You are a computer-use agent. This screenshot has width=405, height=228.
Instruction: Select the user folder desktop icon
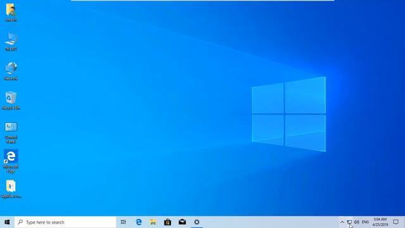(11, 12)
